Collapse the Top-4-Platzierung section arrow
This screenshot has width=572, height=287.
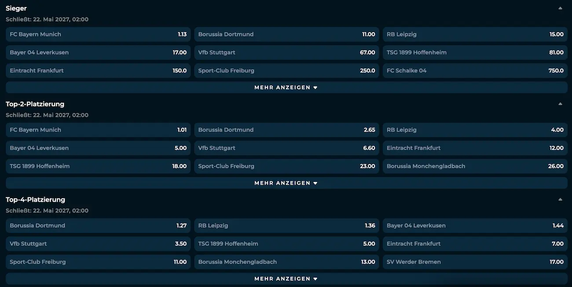[560, 200]
